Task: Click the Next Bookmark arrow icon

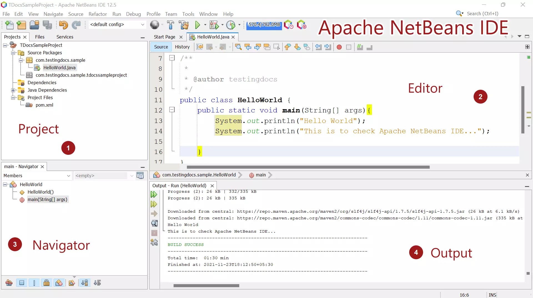Action: coord(297,47)
